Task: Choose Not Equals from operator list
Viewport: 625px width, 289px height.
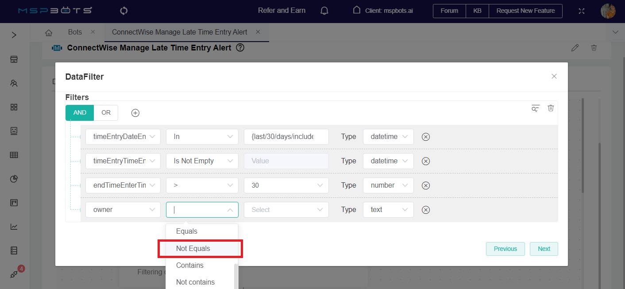Action: [193, 249]
